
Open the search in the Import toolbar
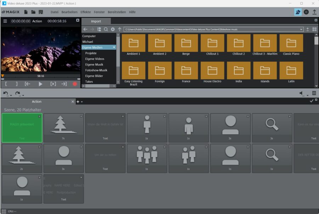click(106, 29)
